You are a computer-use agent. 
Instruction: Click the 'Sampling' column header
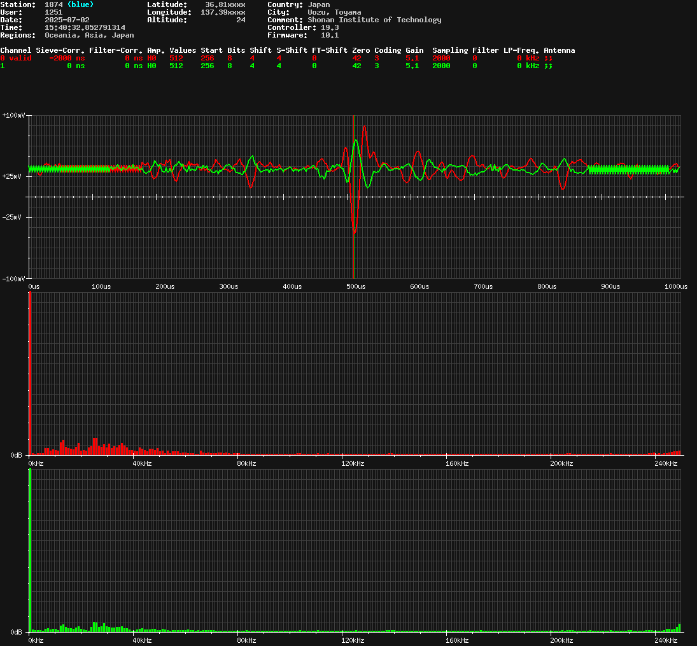(450, 50)
